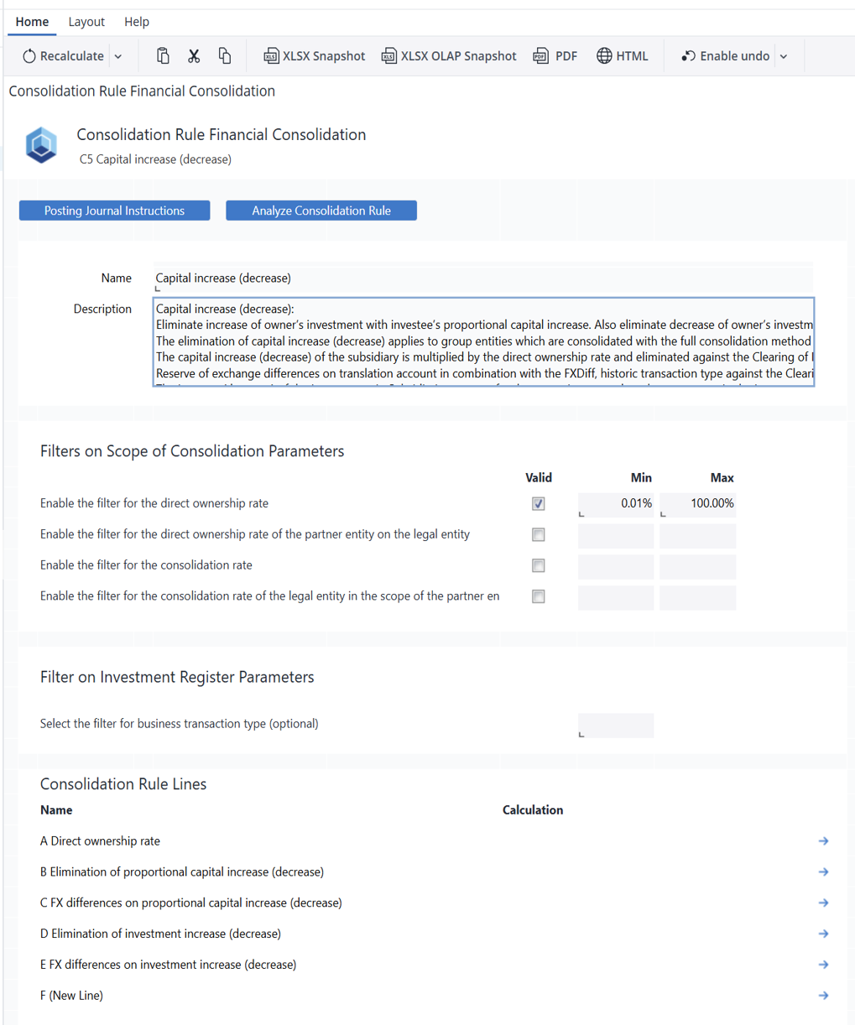Click Enable undo in toolbar
The height and width of the screenshot is (1025, 855).
point(725,56)
